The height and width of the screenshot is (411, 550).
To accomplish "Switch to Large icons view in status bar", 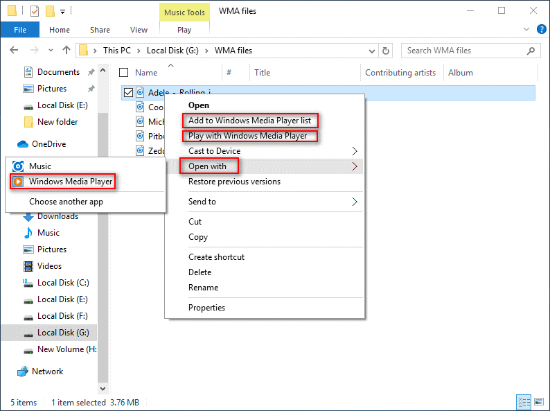I will click(x=539, y=401).
